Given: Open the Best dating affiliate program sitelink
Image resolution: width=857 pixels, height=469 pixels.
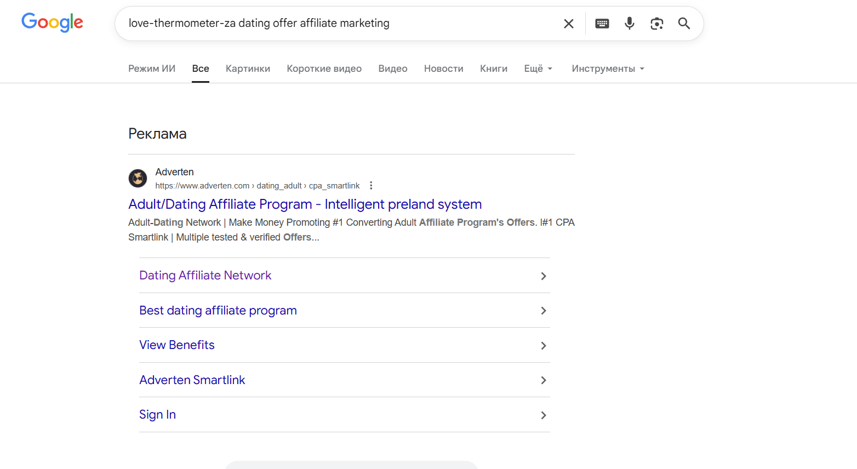Looking at the screenshot, I should pos(218,310).
